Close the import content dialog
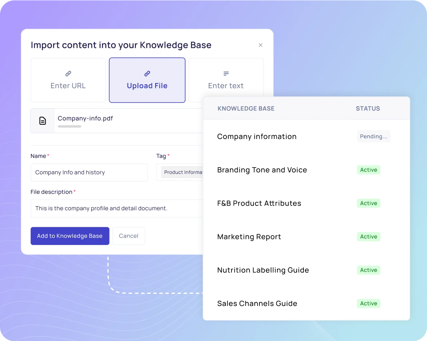 tap(260, 45)
